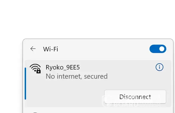Viewport: 175px width, 113px height.
Task: Turn off the Wi-Fi toggle switch
Action: (158, 49)
